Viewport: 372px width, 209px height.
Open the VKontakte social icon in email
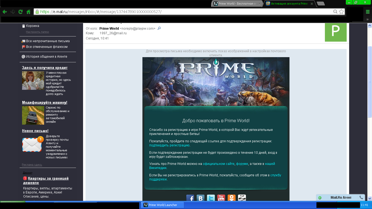coord(200,198)
